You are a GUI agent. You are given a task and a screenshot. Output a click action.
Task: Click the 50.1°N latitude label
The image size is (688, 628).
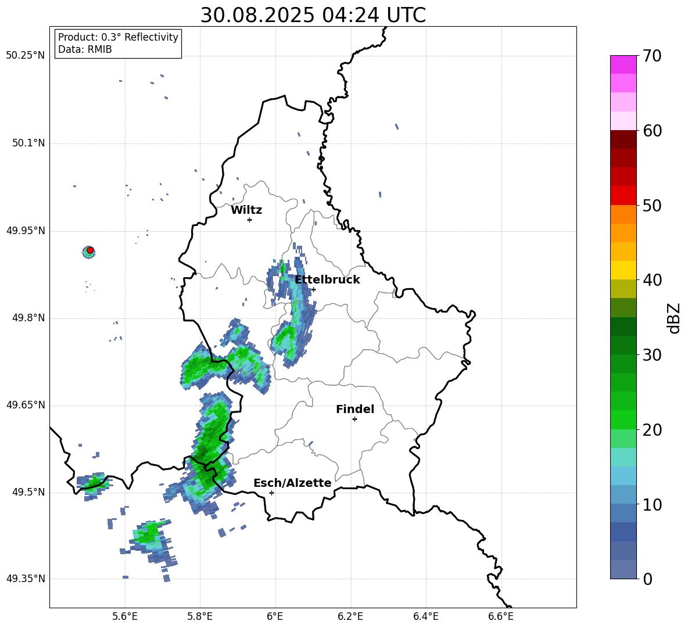click(x=28, y=143)
